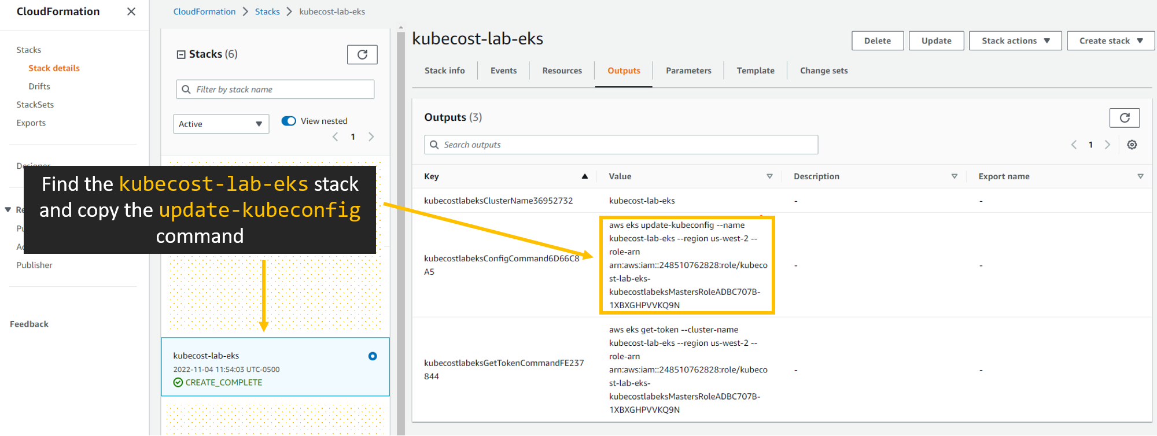The width and height of the screenshot is (1157, 436).
Task: Switch to the Stack info tab
Action: (x=444, y=71)
